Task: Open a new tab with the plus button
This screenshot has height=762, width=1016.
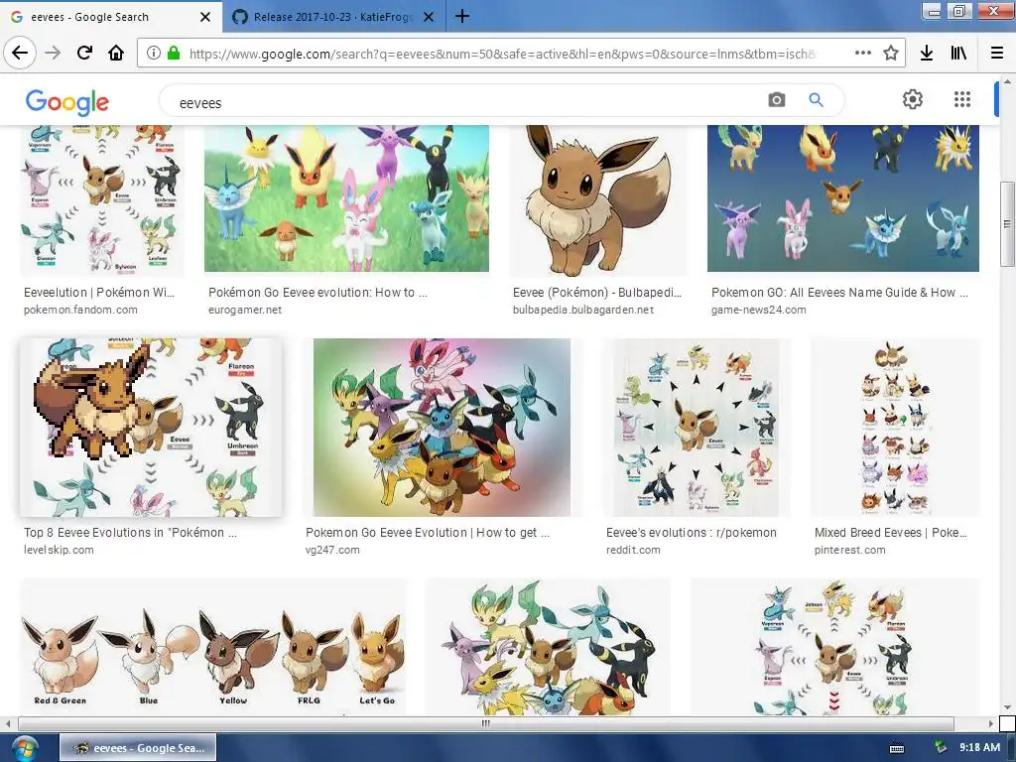Action: (462, 16)
